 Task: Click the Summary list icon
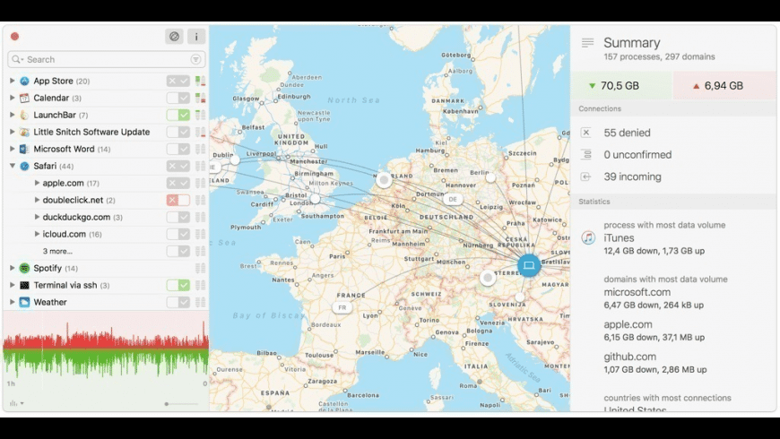coord(587,43)
